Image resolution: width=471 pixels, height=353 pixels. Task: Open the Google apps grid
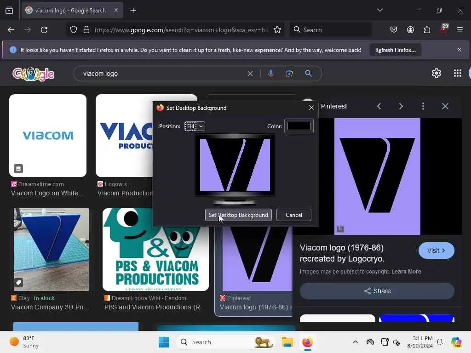tap(458, 73)
